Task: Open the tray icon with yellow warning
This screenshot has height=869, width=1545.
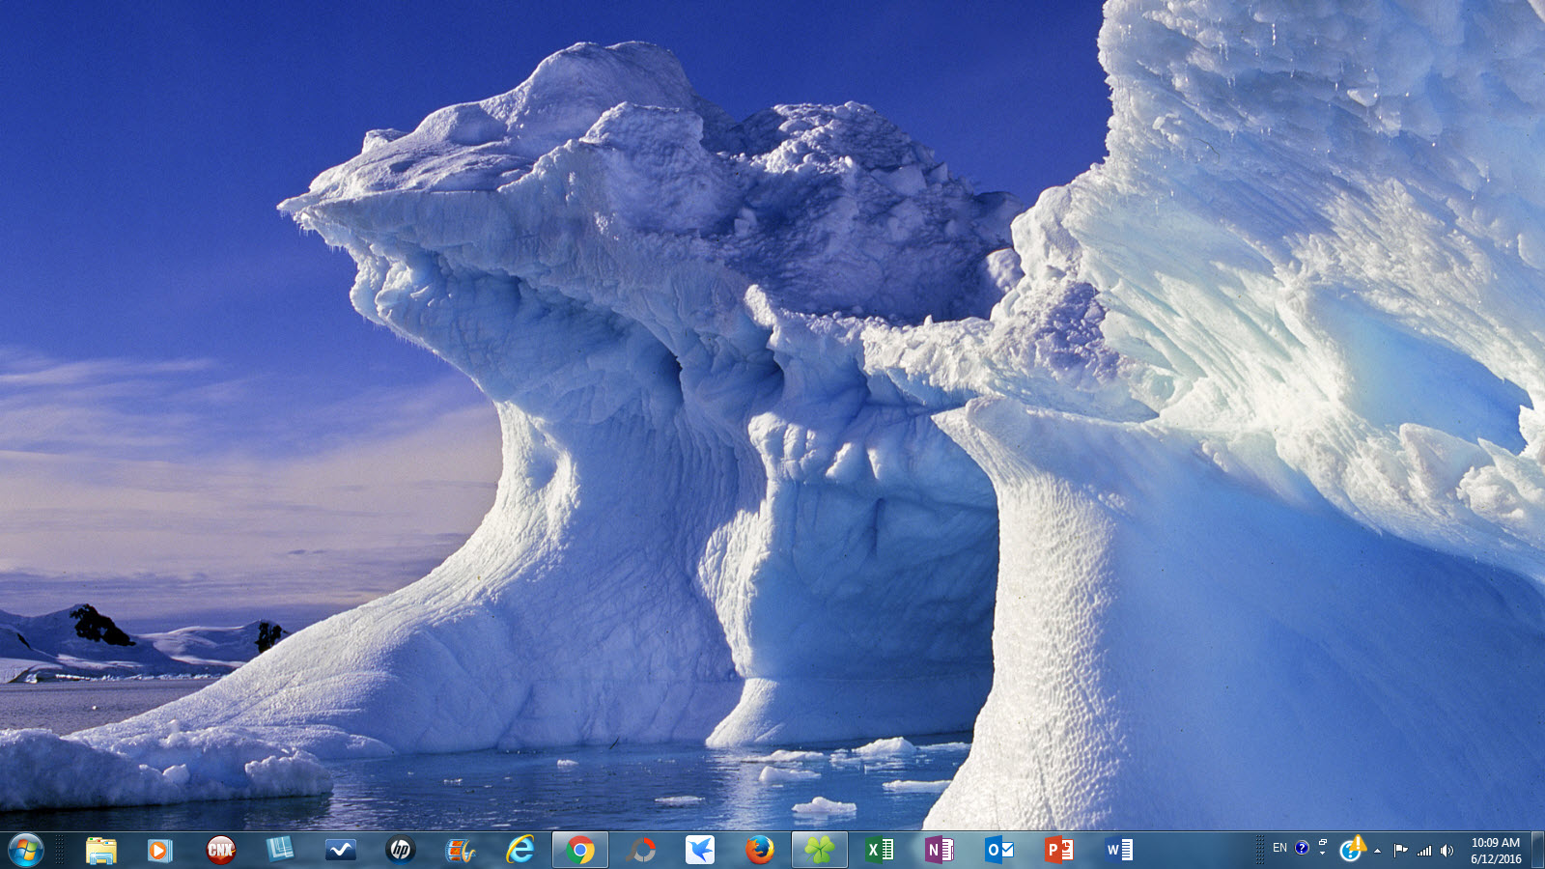Action: [x=1352, y=849]
